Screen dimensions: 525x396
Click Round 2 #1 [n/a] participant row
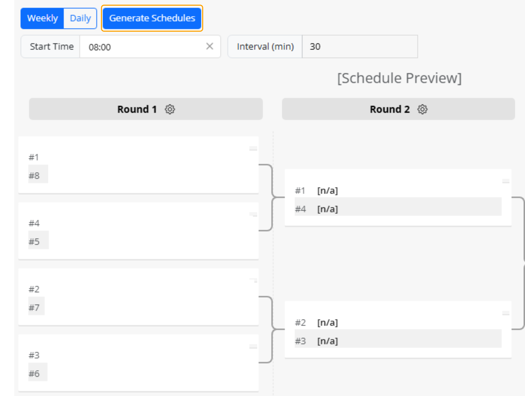click(398, 191)
